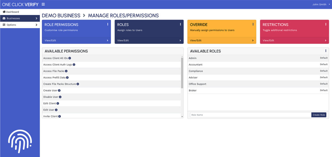Open the Available Roles panel three-dot menu
332x157 pixels.
[326, 51]
